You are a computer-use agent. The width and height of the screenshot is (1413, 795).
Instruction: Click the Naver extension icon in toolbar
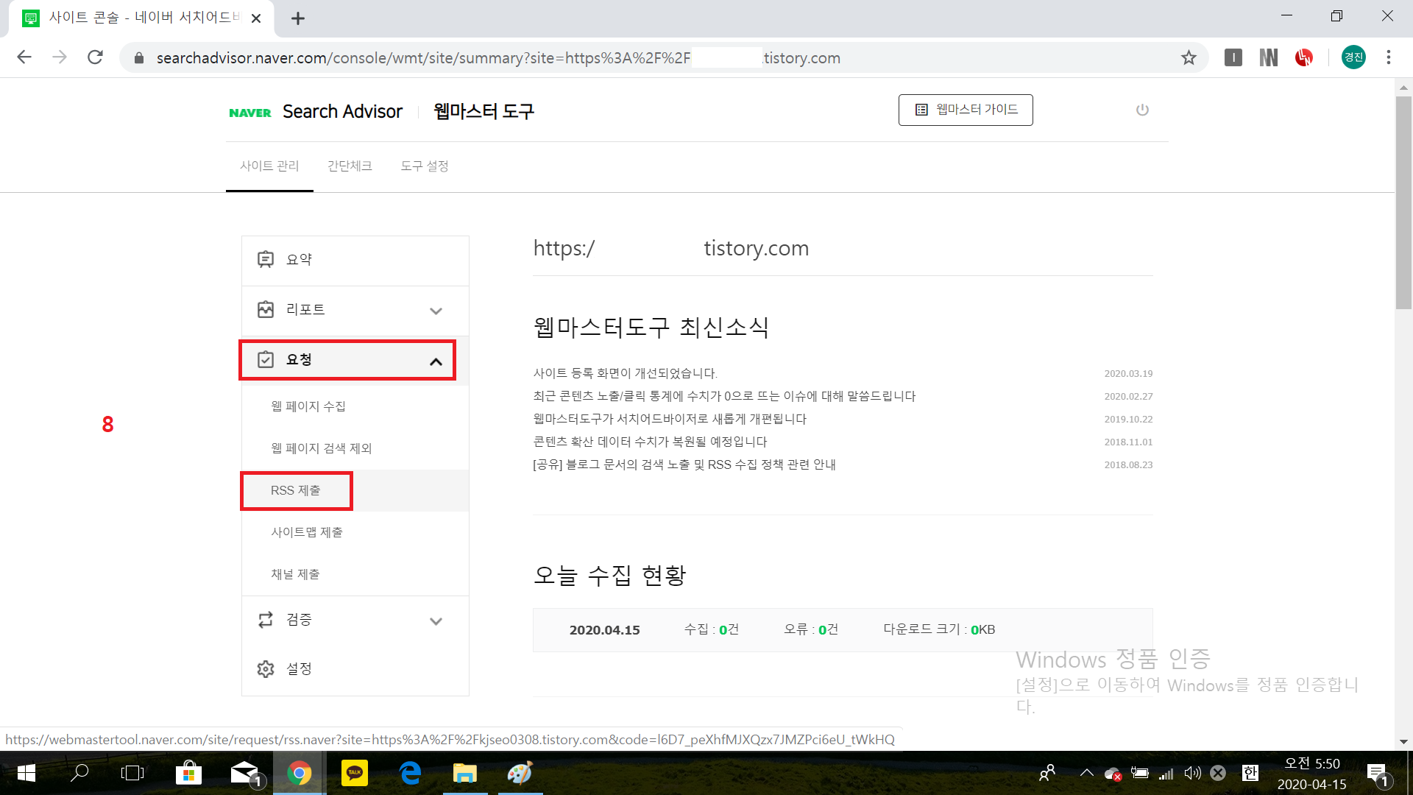(1268, 57)
